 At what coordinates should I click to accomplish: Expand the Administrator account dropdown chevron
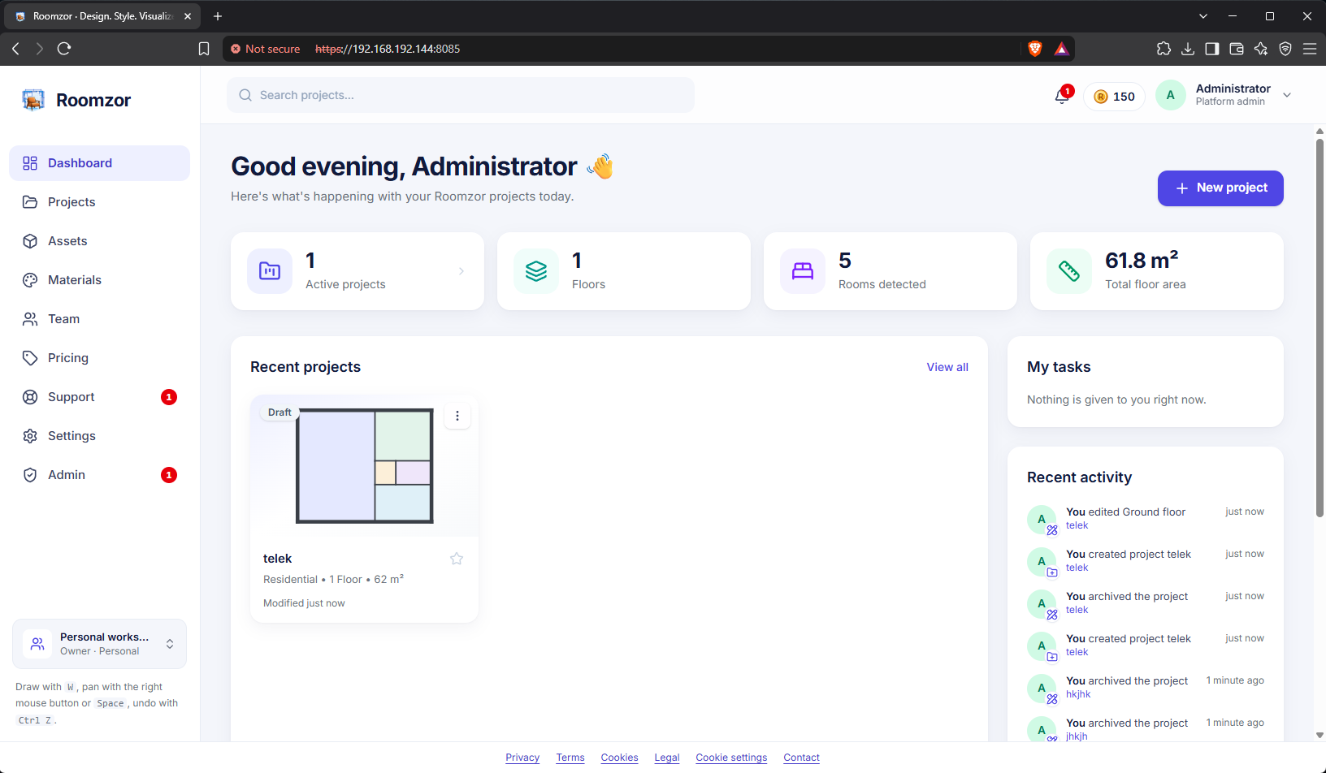click(1287, 95)
